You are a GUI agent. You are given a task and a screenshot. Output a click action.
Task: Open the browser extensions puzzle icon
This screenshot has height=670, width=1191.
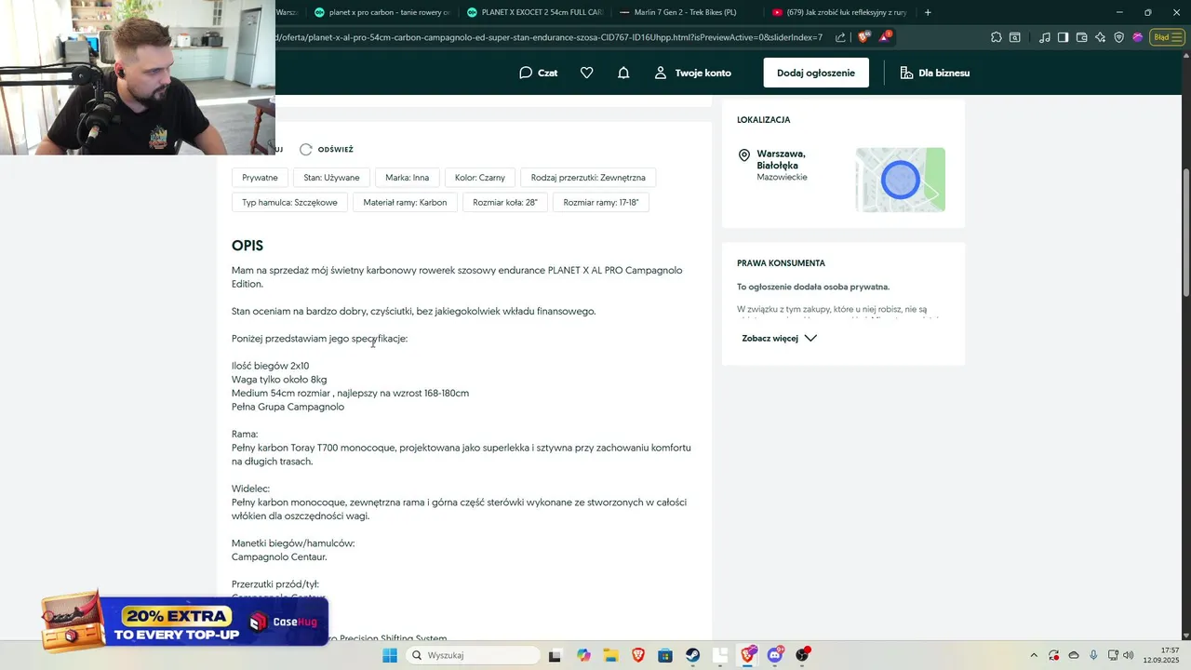pos(997,37)
